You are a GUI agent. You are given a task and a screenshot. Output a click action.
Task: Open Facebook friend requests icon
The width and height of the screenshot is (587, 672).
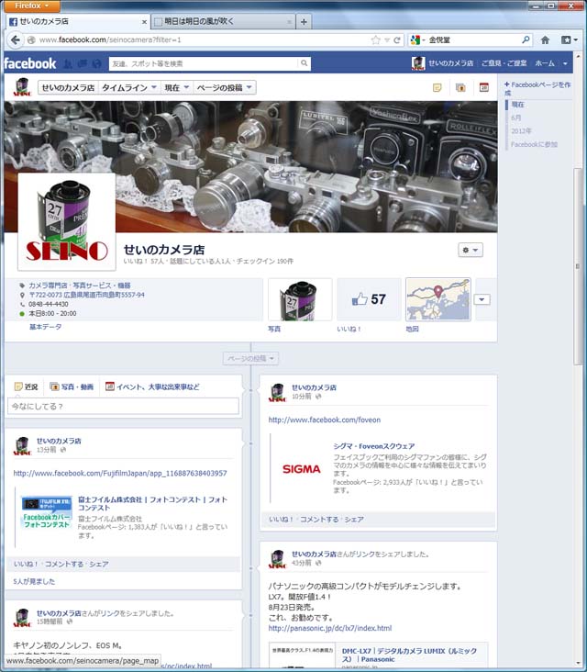[x=68, y=64]
